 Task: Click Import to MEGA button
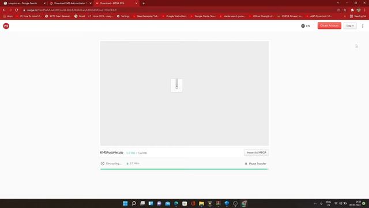[x=256, y=153]
